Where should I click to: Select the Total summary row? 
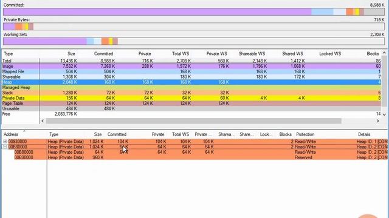191,61
